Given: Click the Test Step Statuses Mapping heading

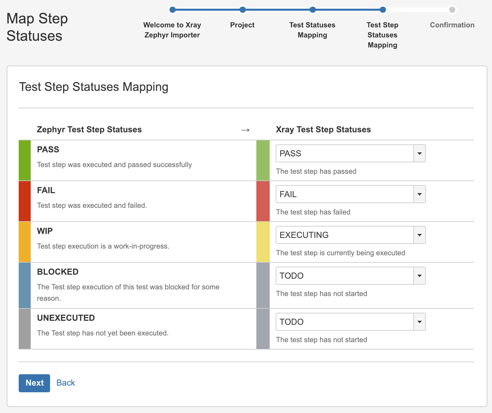Looking at the screenshot, I should point(93,87).
